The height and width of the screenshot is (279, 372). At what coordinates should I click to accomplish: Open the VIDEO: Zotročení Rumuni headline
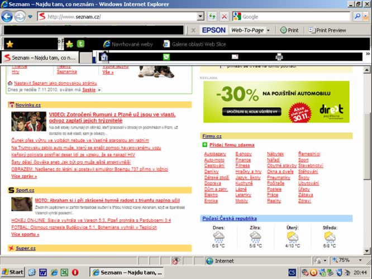[112, 118]
